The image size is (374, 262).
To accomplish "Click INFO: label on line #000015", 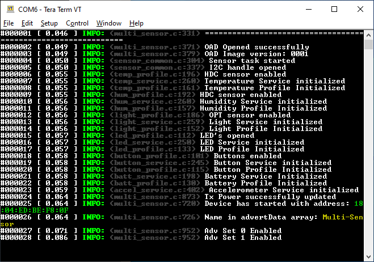I will pyautogui.click(x=93, y=136).
